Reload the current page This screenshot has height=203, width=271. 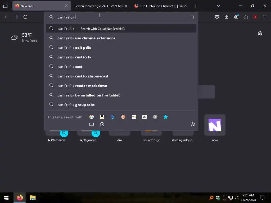pos(25,17)
